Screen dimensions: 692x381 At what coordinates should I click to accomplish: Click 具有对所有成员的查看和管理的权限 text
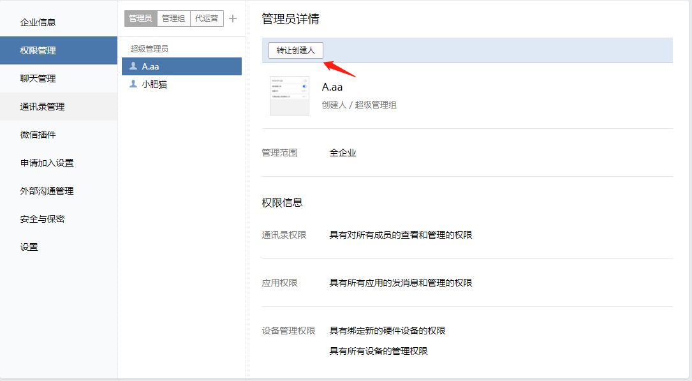[401, 235]
